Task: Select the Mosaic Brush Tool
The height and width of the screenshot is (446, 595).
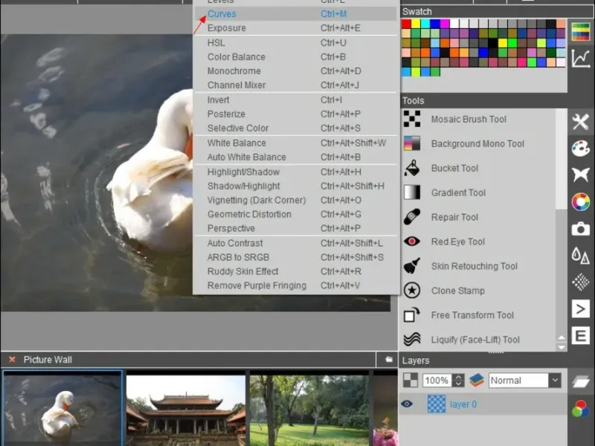Action: (469, 119)
